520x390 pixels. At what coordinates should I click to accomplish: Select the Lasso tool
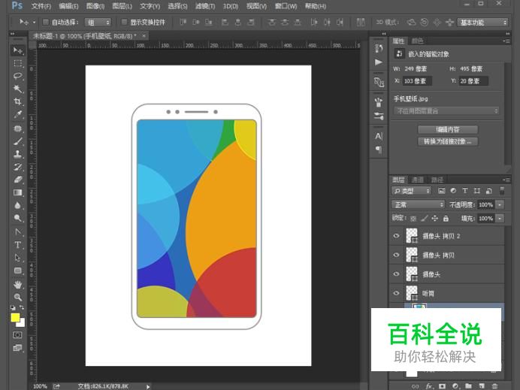click(x=17, y=76)
